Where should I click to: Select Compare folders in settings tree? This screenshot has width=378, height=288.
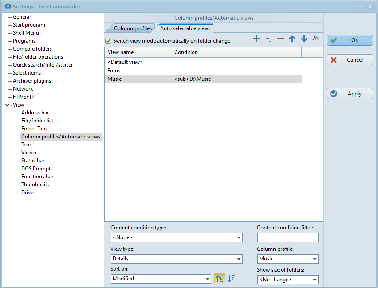32,49
